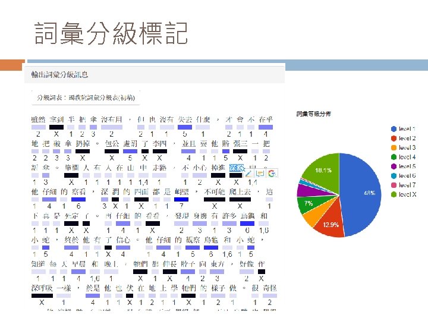Click the word 早晨
Viewport: 428px width, 321px height.
click(78, 264)
